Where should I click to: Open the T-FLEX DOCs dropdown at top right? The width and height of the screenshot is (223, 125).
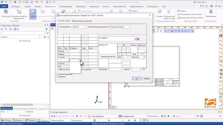point(200,2)
